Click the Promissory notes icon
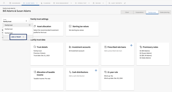Image resolution: width=172 pixels, height=92 pixels. [141, 47]
